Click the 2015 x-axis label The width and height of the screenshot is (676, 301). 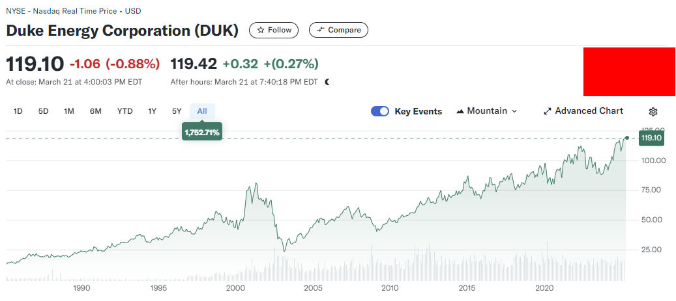point(467,288)
